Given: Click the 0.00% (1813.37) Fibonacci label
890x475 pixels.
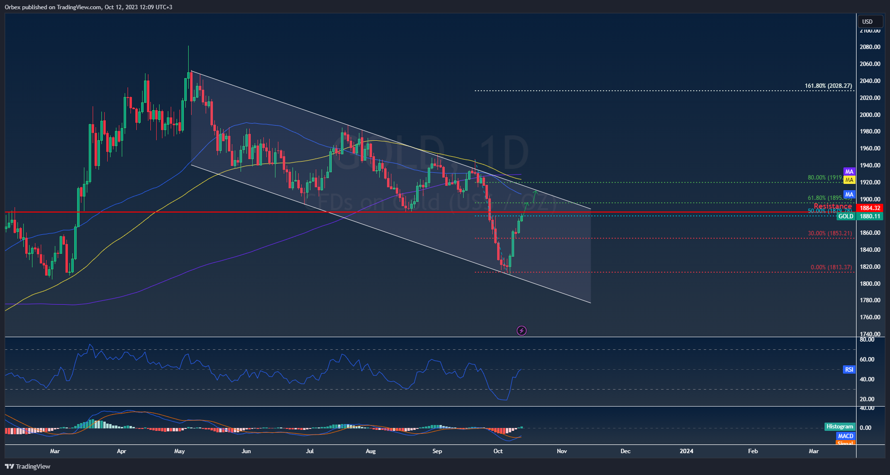Looking at the screenshot, I should point(831,267).
